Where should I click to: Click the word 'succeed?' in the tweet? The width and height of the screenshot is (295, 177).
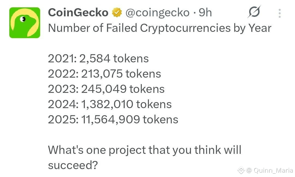(x=73, y=165)
